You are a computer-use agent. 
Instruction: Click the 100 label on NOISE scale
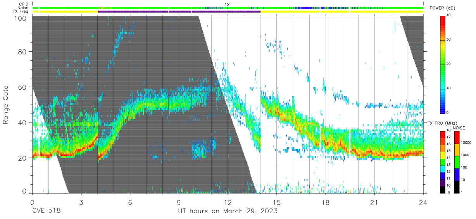464,168
